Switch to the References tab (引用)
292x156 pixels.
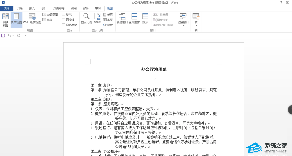(x=74, y=8)
